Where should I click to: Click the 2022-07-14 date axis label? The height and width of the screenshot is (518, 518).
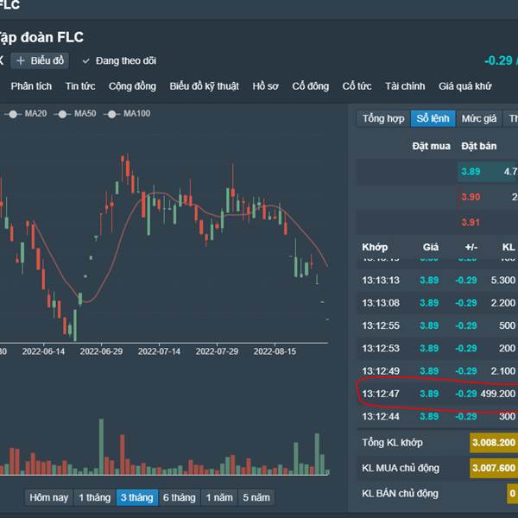pyautogui.click(x=159, y=351)
